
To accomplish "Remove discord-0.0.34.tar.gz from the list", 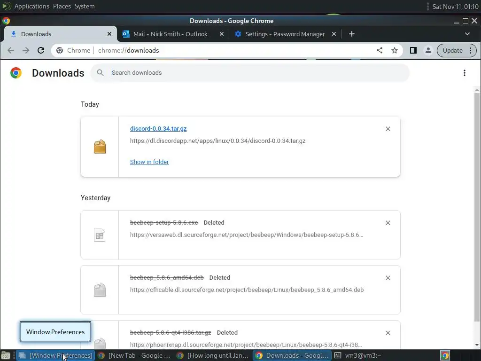I will [388, 129].
